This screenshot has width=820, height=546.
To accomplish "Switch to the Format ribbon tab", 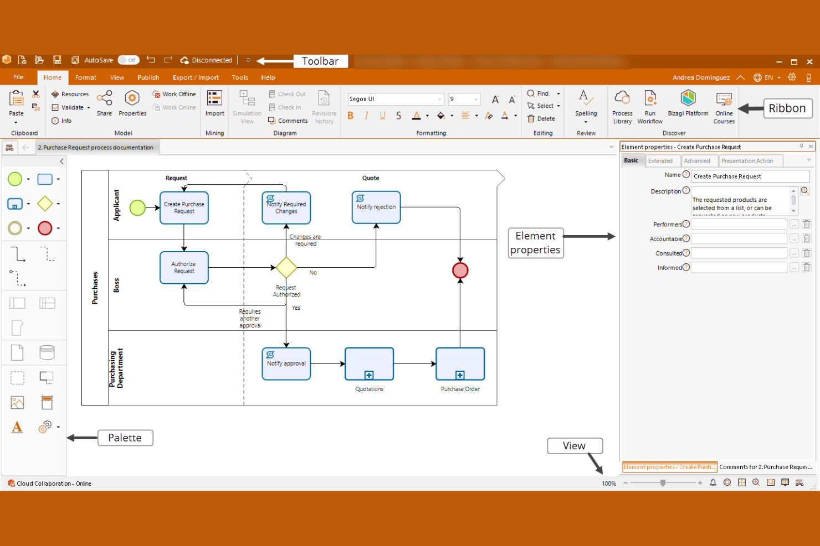I will point(85,77).
